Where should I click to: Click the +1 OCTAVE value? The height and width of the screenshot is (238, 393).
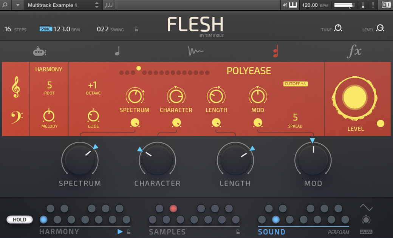tap(93, 85)
